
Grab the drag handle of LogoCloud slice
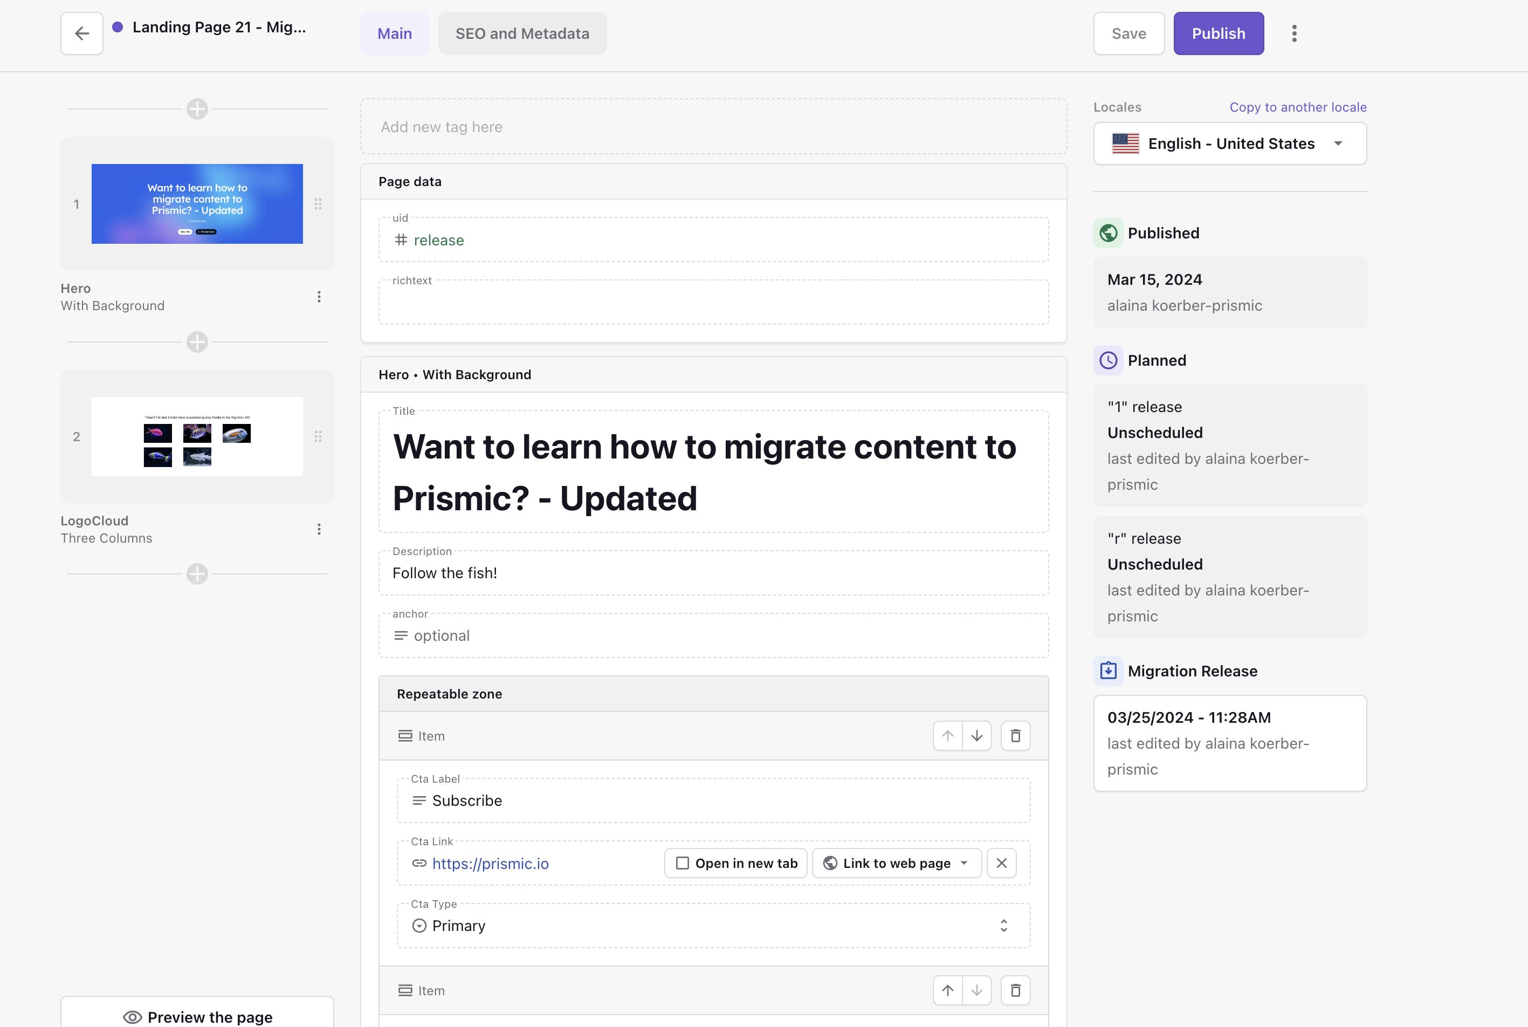point(318,436)
